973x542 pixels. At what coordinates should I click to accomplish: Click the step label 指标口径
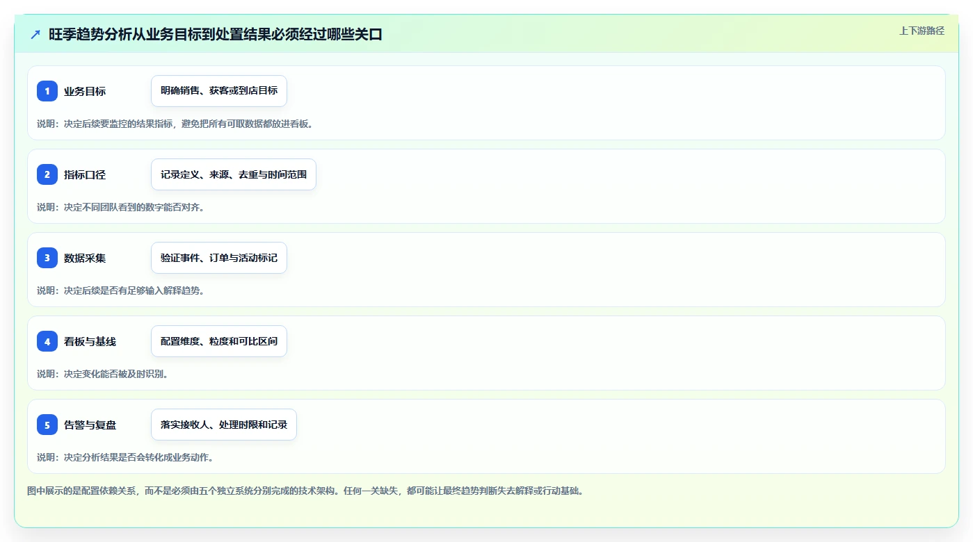(x=85, y=175)
